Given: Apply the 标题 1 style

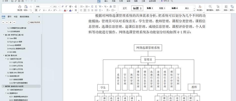Looking at the screenshot, I should tap(137, 8).
